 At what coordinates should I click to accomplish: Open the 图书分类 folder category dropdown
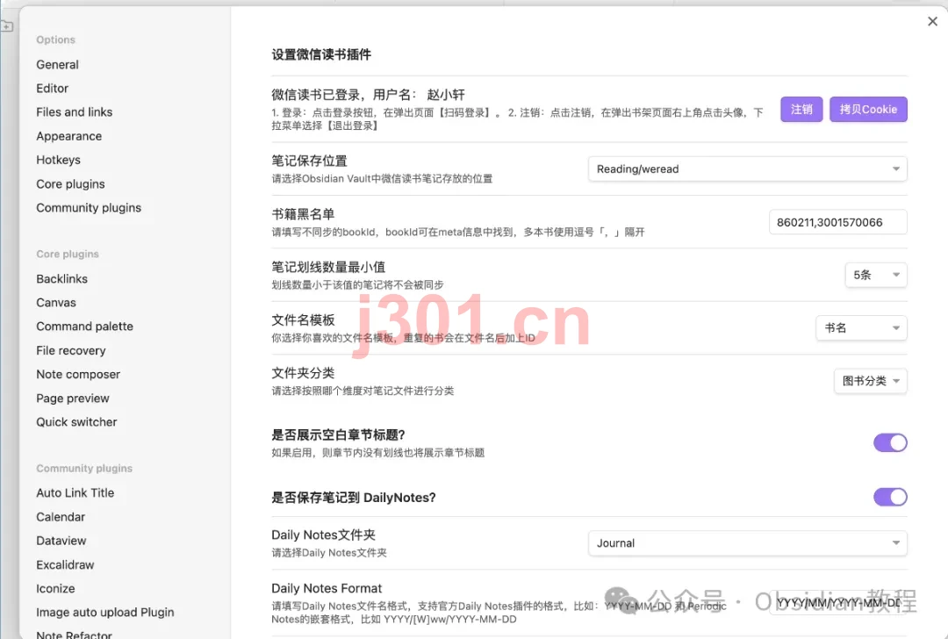[871, 381]
